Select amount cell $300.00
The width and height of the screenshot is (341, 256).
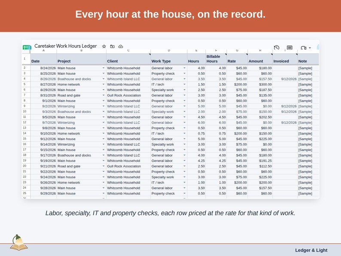260,84
